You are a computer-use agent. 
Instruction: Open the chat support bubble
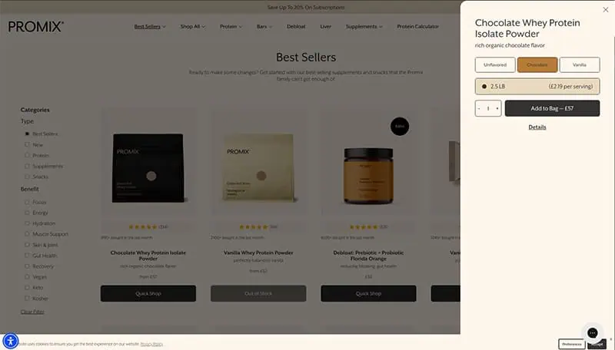click(592, 333)
